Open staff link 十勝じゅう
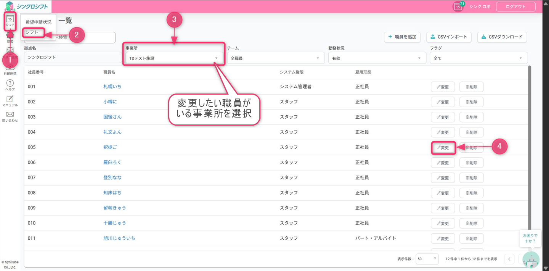The width and height of the screenshot is (549, 271). click(x=115, y=223)
